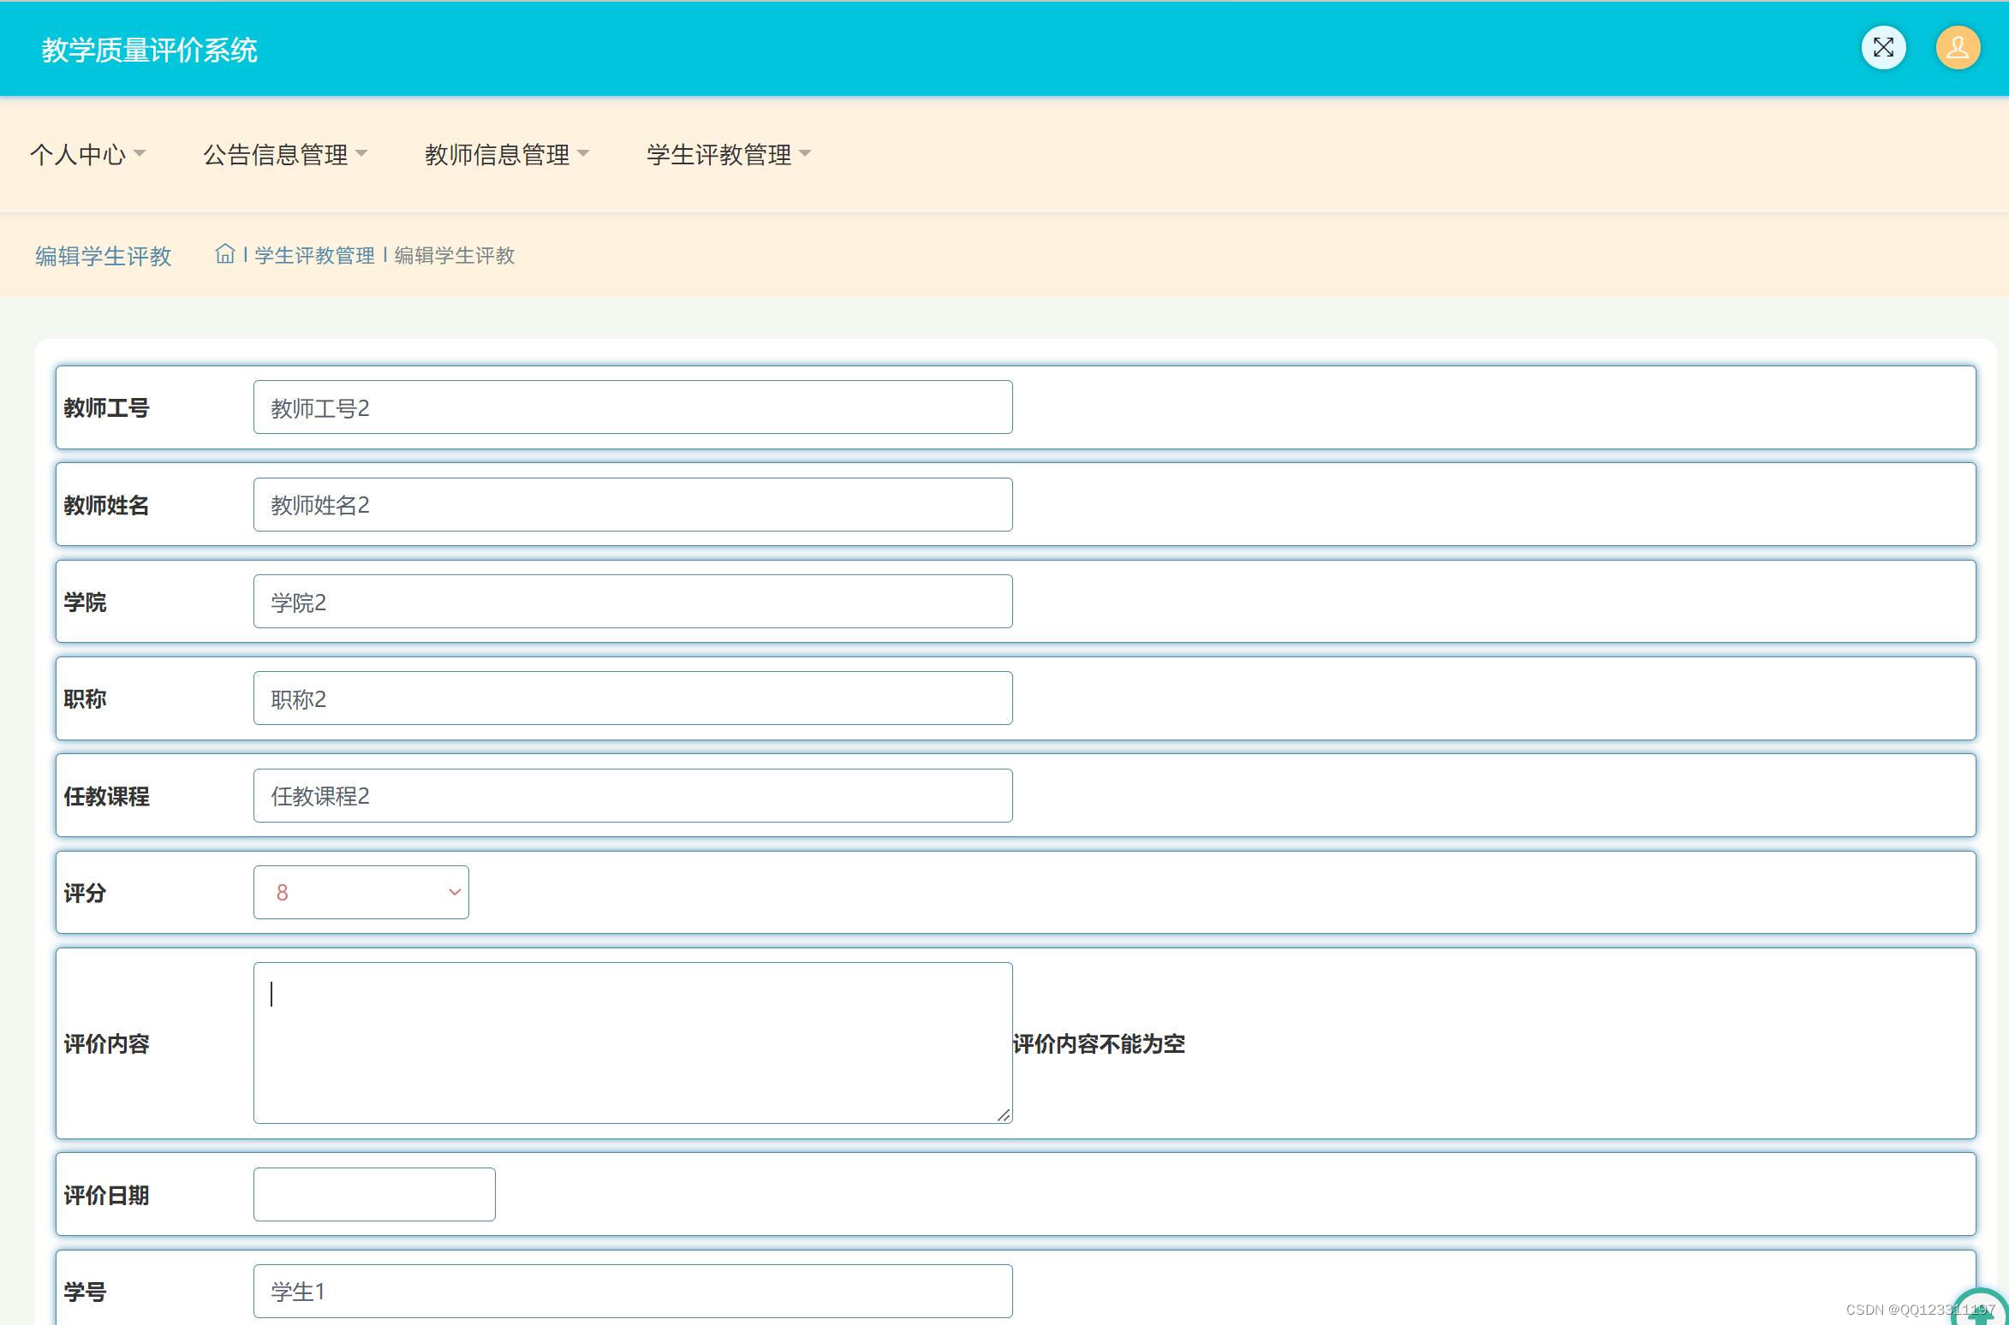
Task: Click inside the 评价内容 textarea
Action: point(633,1043)
